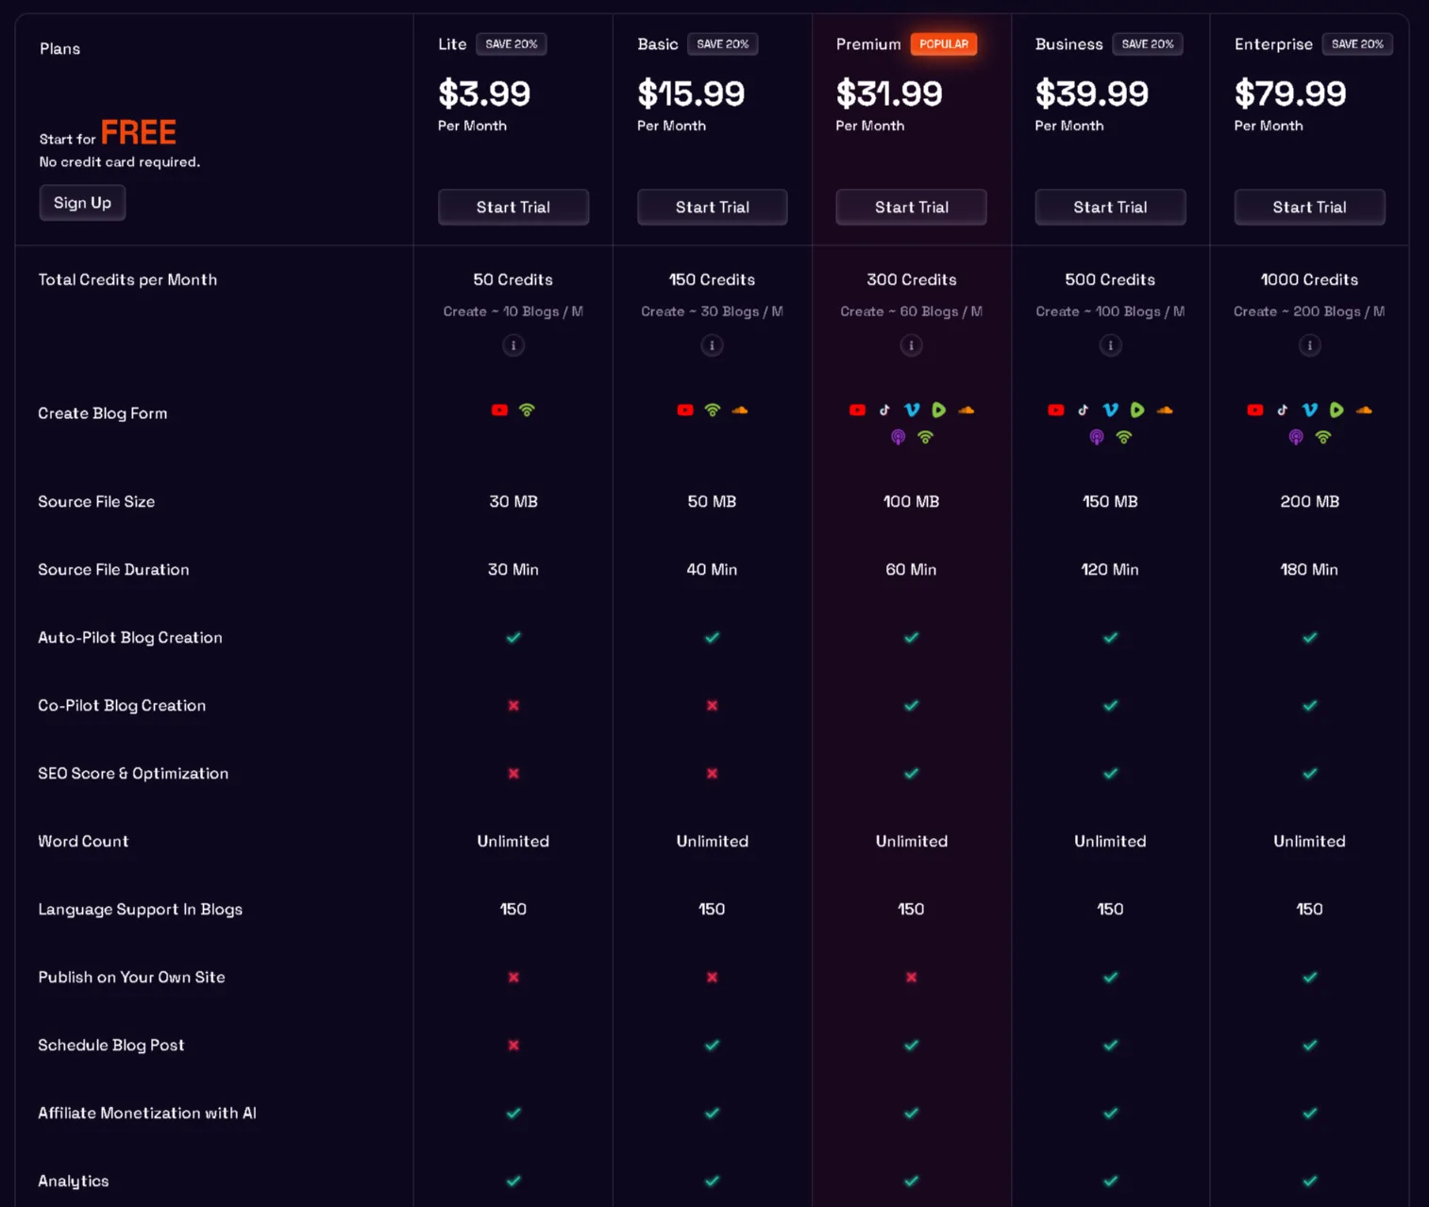Click the Business Publish on Own Site checkmark

click(x=1111, y=978)
